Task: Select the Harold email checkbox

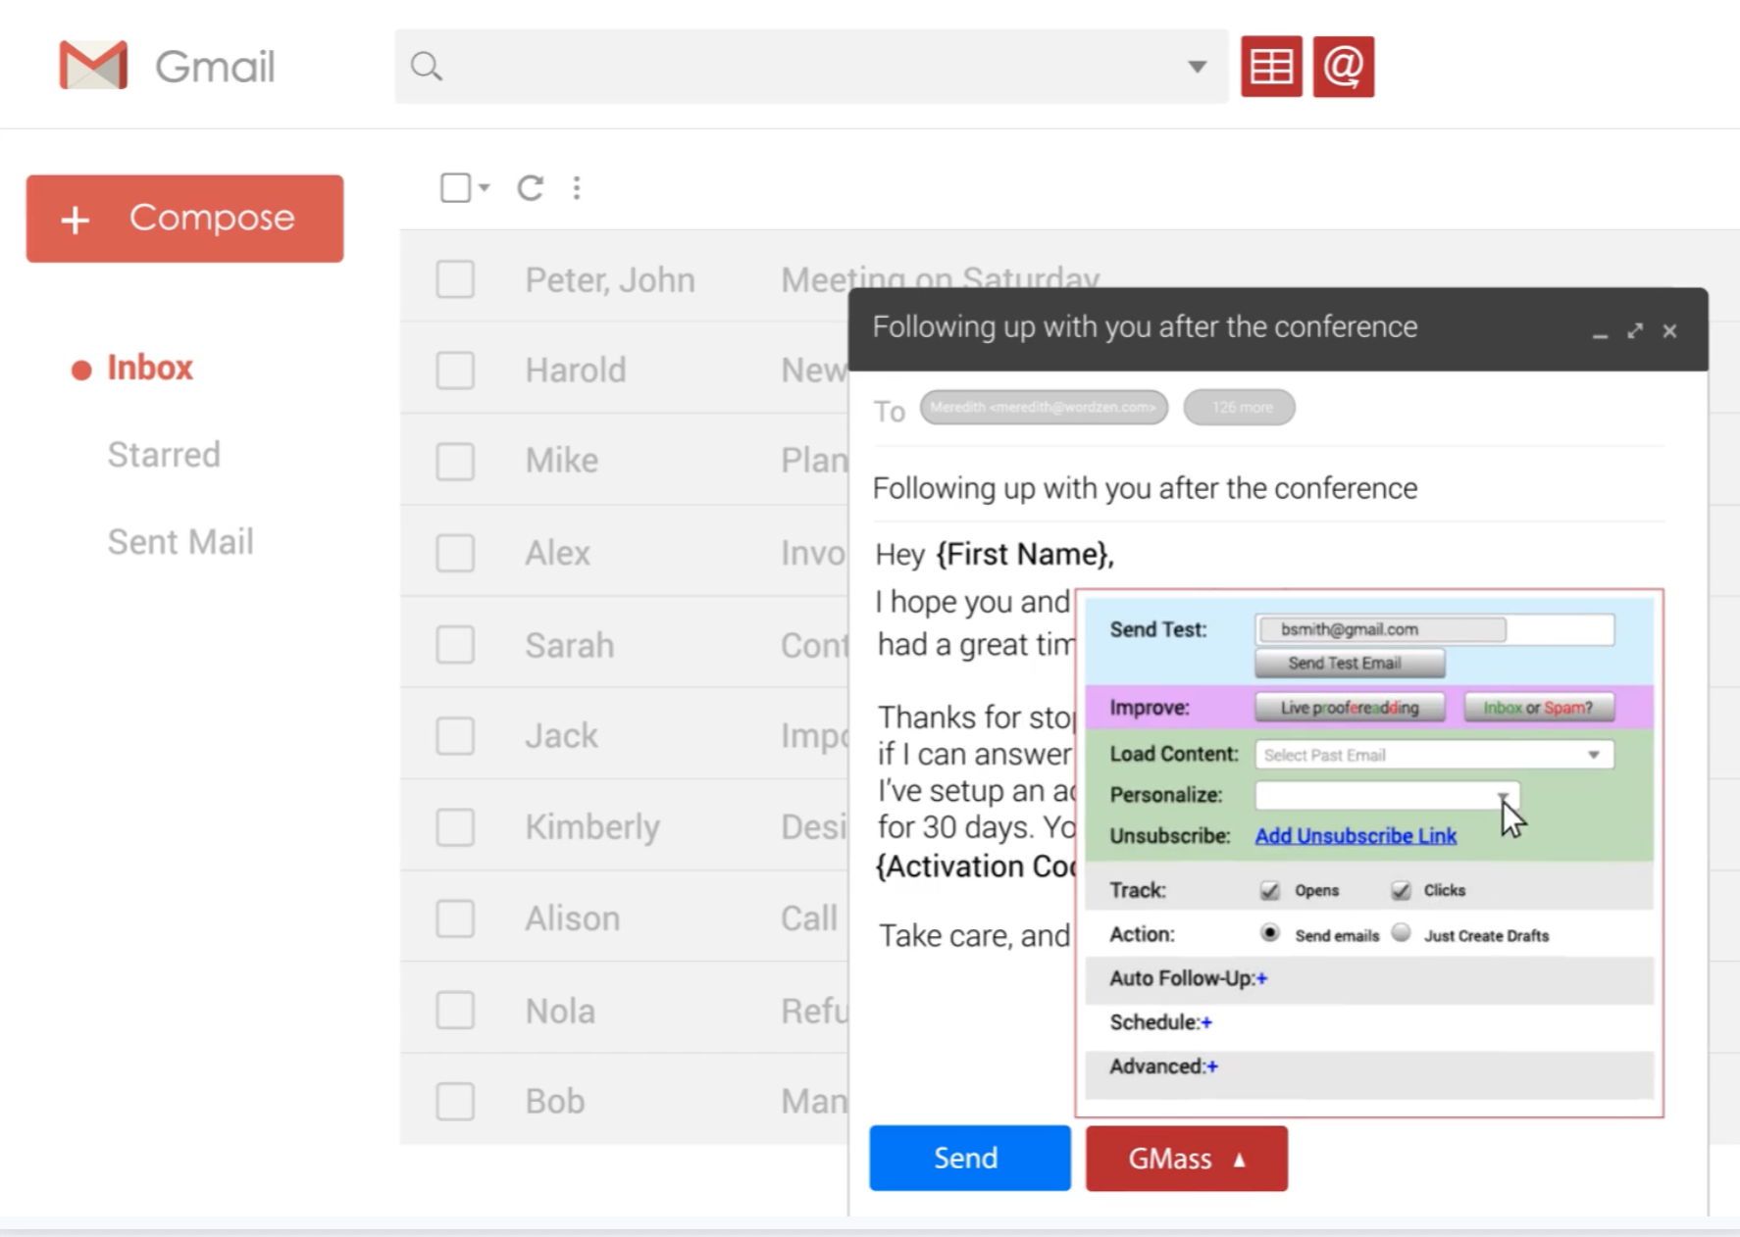Action: tap(455, 371)
